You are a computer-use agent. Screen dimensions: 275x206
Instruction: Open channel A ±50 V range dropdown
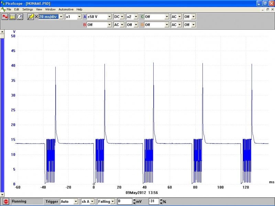109,16
